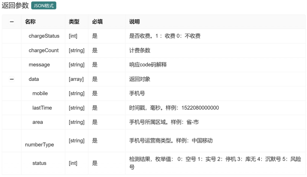
Task: Click 是 in the status row
Action: [x=95, y=163]
